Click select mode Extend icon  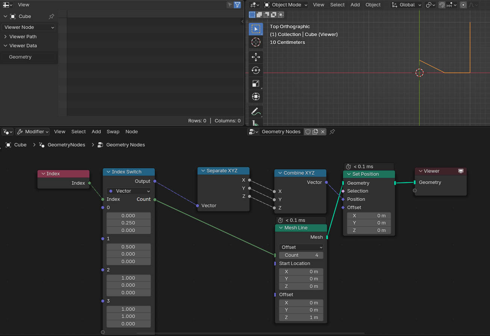[259, 15]
